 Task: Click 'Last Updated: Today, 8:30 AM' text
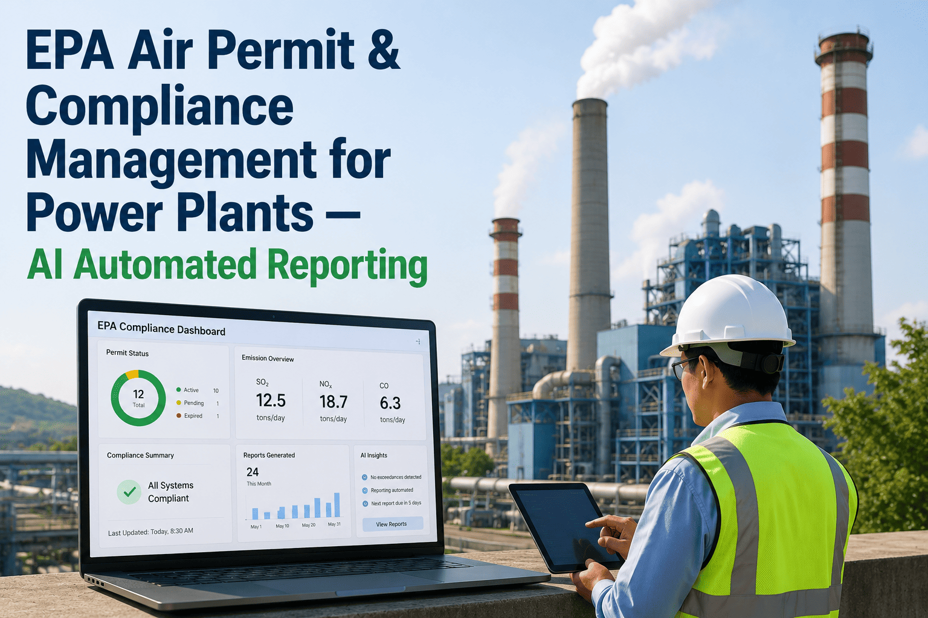coord(150,532)
